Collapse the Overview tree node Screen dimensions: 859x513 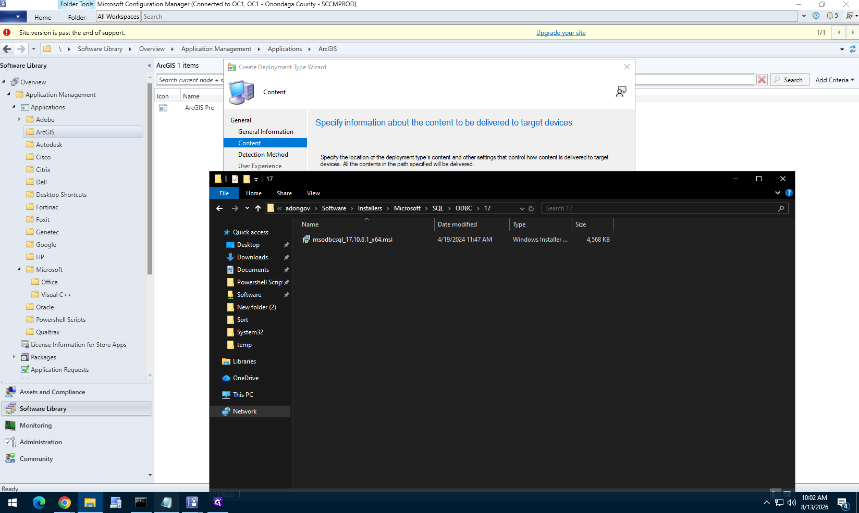click(x=4, y=82)
